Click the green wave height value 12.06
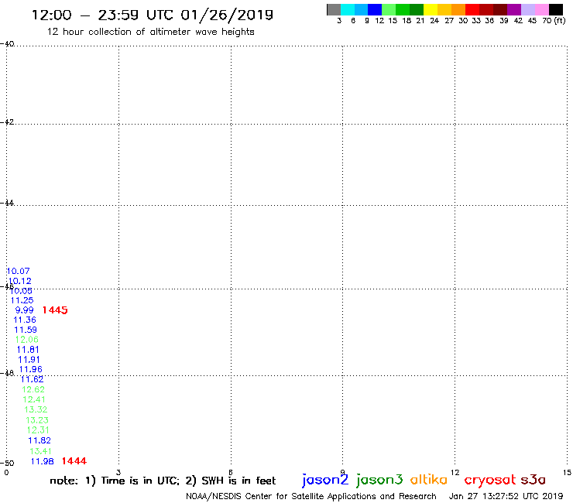 pos(26,340)
